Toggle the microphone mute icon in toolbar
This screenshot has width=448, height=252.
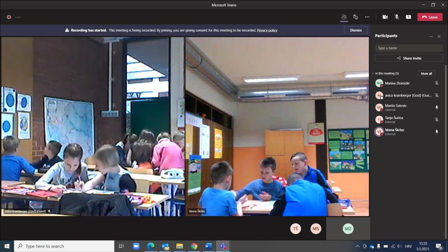click(x=397, y=17)
